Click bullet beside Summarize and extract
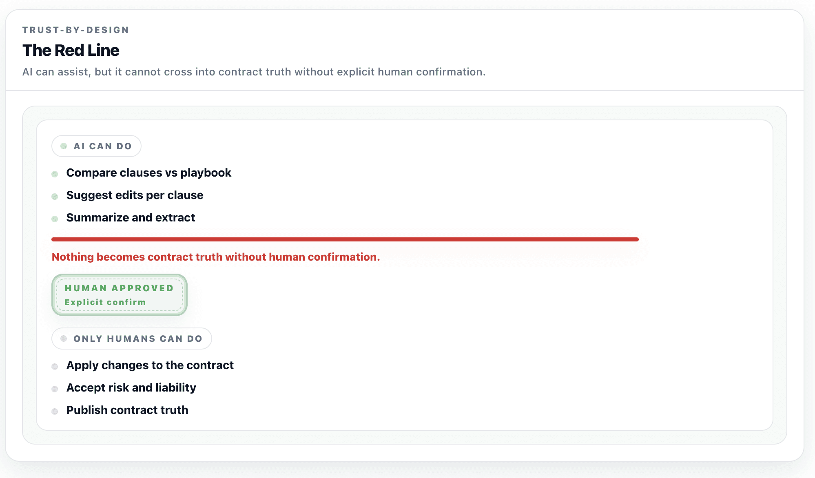815x478 pixels. click(55, 219)
